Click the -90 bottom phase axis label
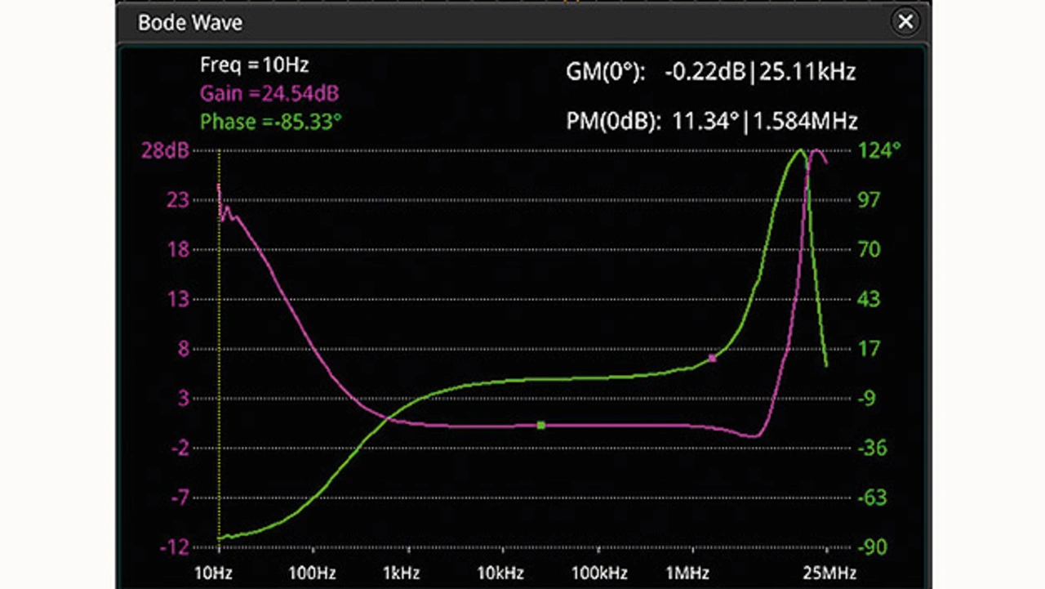Viewport: 1045px width, 589px height. click(873, 547)
